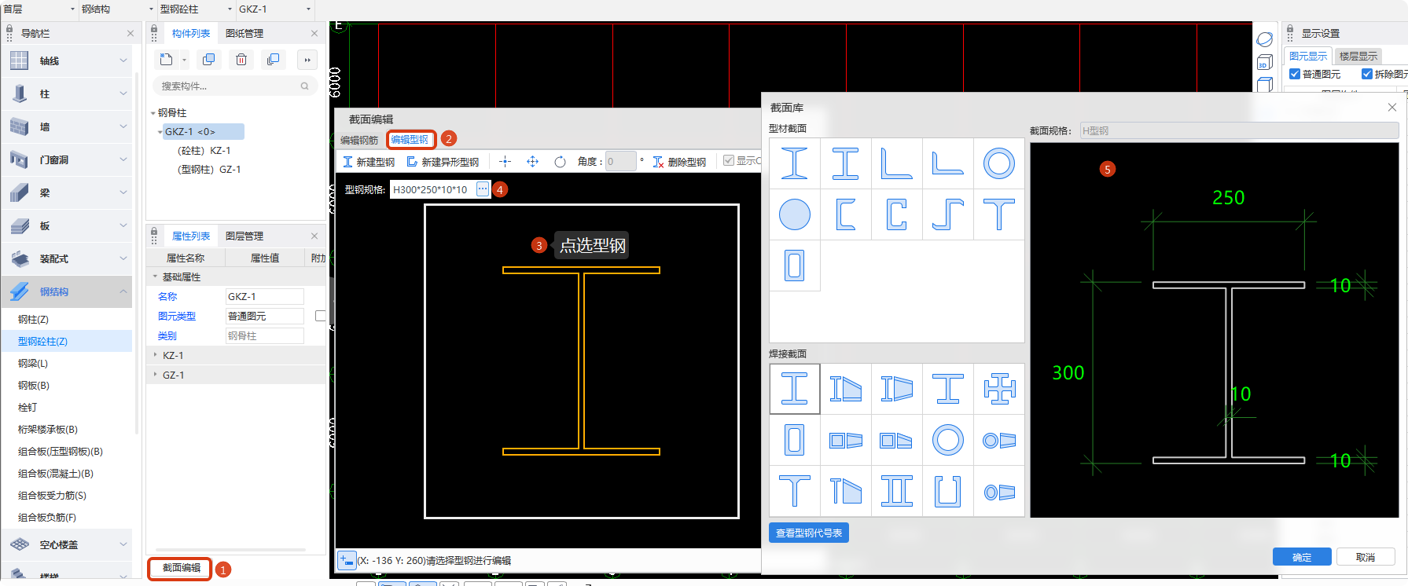Tick the checkbox in the 图元类型 row
This screenshot has height=586, width=1408.
pyautogui.click(x=320, y=316)
